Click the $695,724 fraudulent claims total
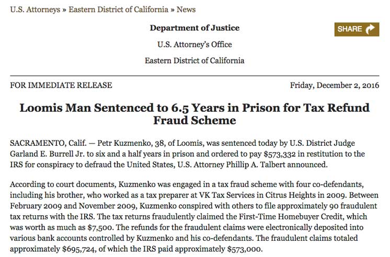The image size is (390, 257). coord(79,249)
